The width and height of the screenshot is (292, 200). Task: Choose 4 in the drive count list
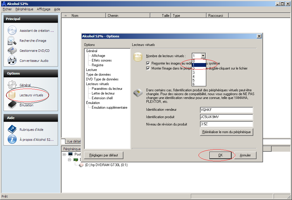click(199, 77)
